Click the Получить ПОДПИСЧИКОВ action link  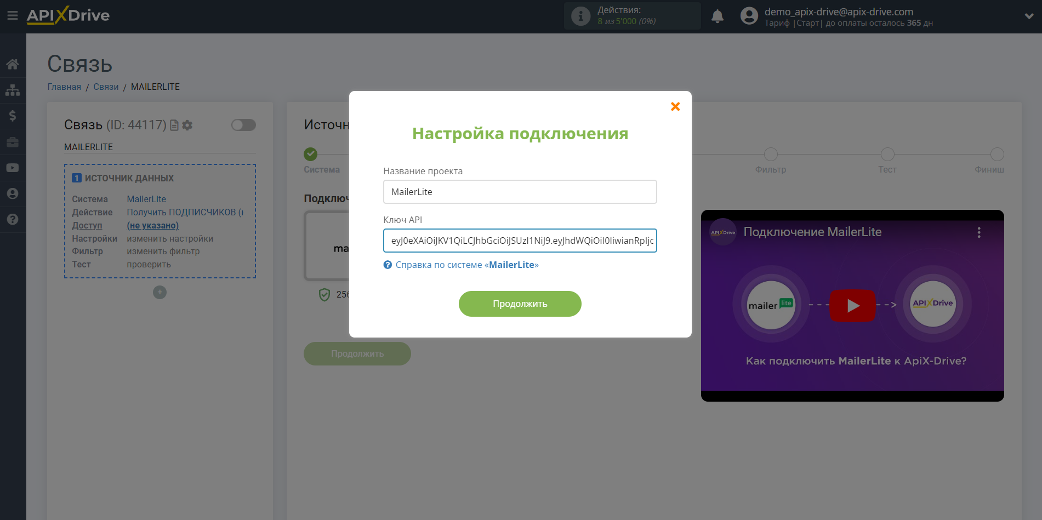(185, 212)
